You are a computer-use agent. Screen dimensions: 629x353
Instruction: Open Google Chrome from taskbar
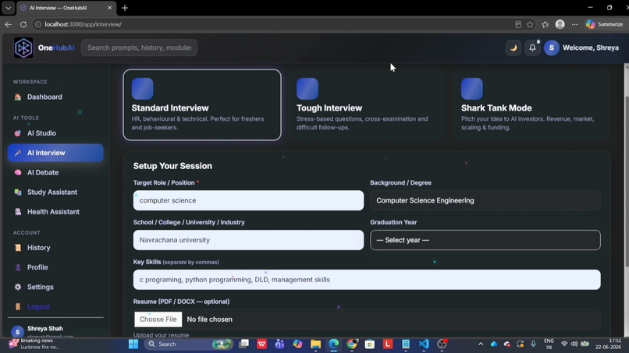click(352, 344)
